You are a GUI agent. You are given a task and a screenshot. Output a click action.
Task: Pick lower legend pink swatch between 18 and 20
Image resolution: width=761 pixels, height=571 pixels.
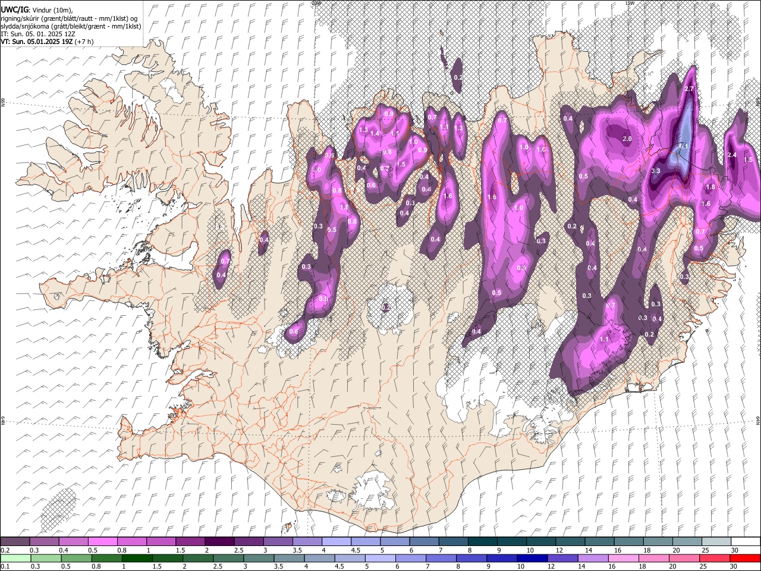[654, 559]
